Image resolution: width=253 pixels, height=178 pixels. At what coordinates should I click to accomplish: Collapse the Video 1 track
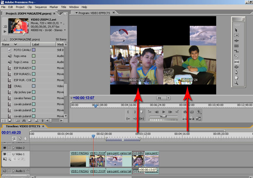point(13,155)
